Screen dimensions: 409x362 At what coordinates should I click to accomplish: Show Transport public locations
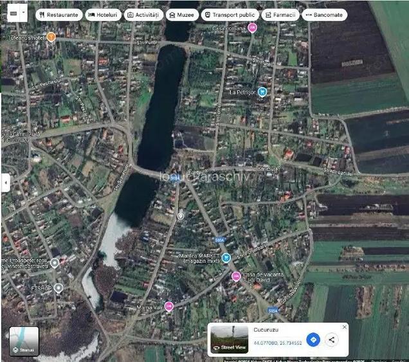point(230,14)
